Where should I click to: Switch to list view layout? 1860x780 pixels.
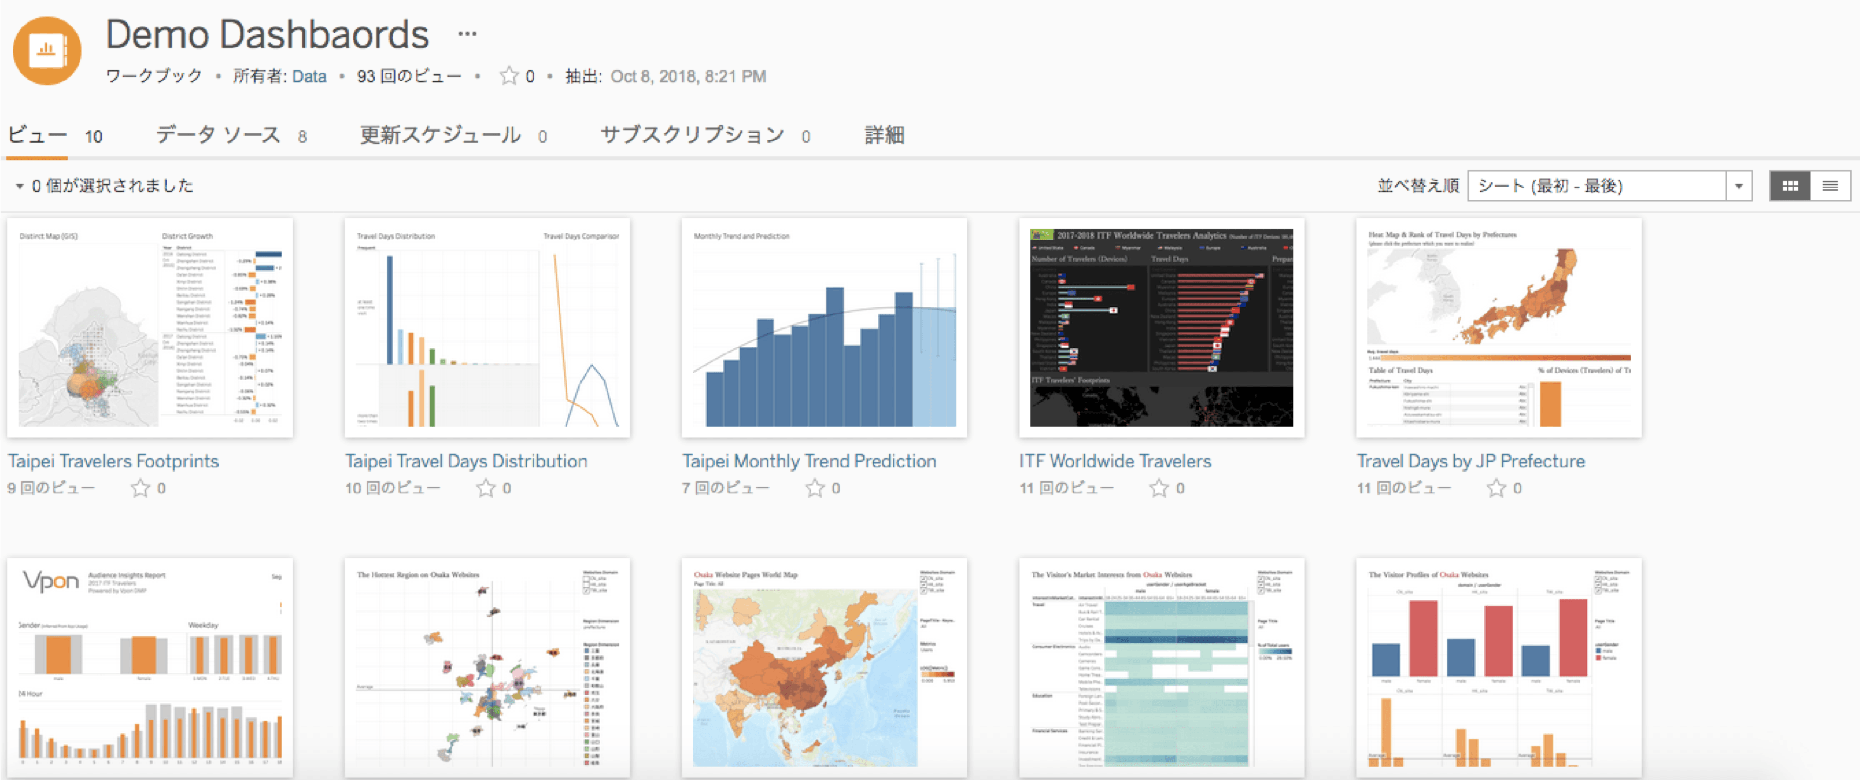[x=1830, y=187]
